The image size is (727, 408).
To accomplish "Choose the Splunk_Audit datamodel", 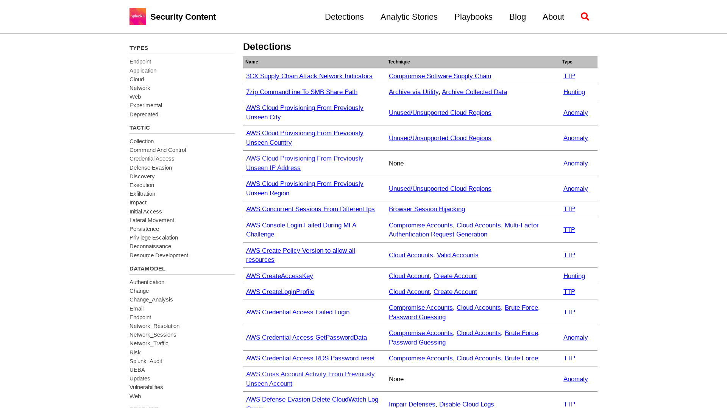I will pos(146,361).
